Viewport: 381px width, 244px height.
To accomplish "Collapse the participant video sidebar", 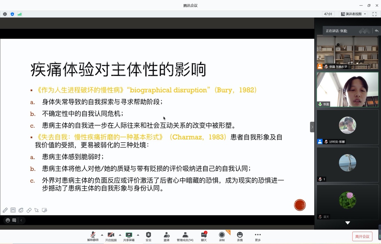I will [x=312, y=127].
